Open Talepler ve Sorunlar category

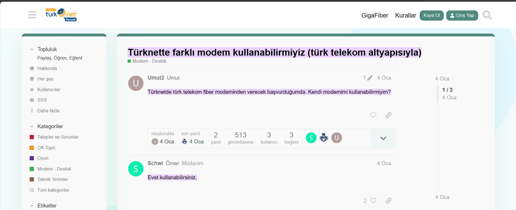click(58, 137)
